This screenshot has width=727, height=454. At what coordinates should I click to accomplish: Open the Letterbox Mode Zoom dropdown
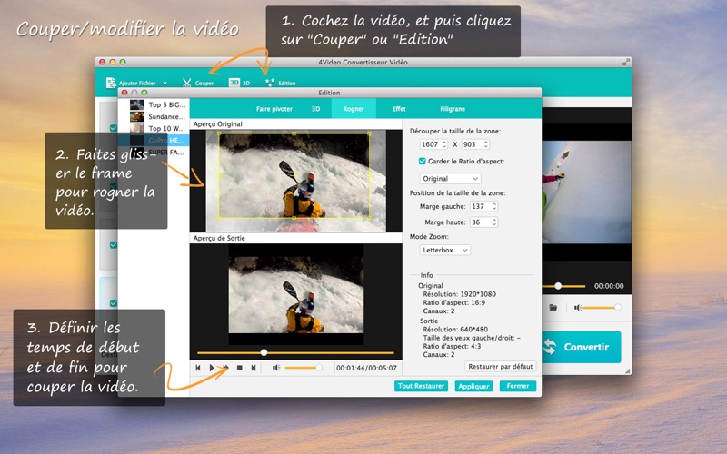click(445, 250)
